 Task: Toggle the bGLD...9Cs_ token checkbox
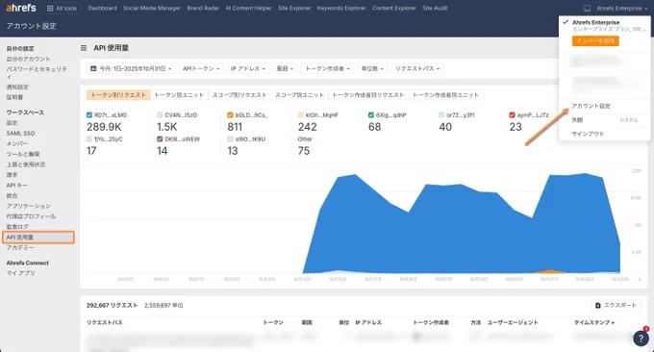coord(230,115)
